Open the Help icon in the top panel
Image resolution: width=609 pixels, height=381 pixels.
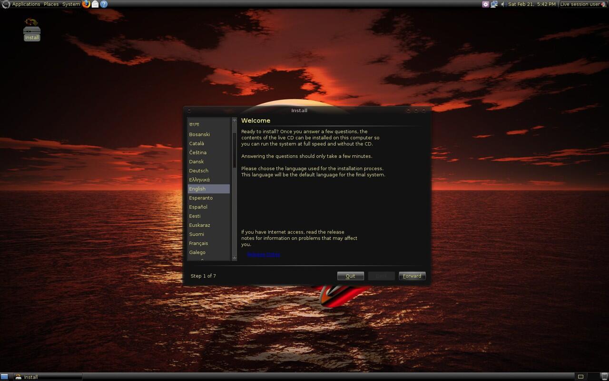(104, 4)
